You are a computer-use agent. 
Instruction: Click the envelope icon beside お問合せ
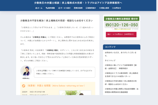pyautogui.click(x=113, y=8)
